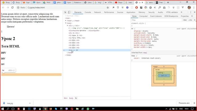Open Task View on the taskbar

[x=13, y=109]
